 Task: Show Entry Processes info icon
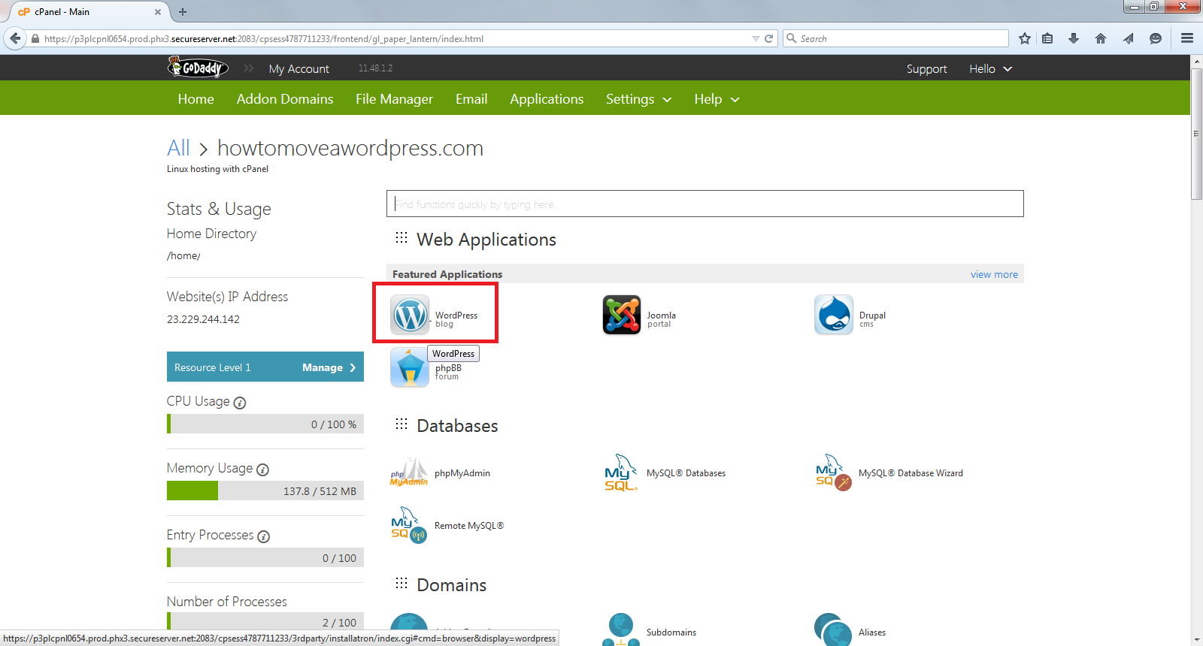point(263,536)
